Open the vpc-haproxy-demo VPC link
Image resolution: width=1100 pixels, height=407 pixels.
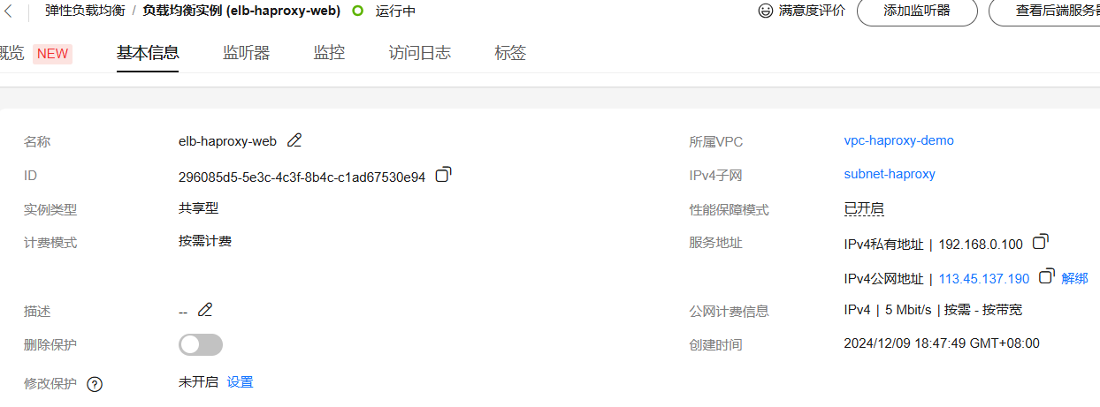pyautogui.click(x=899, y=140)
